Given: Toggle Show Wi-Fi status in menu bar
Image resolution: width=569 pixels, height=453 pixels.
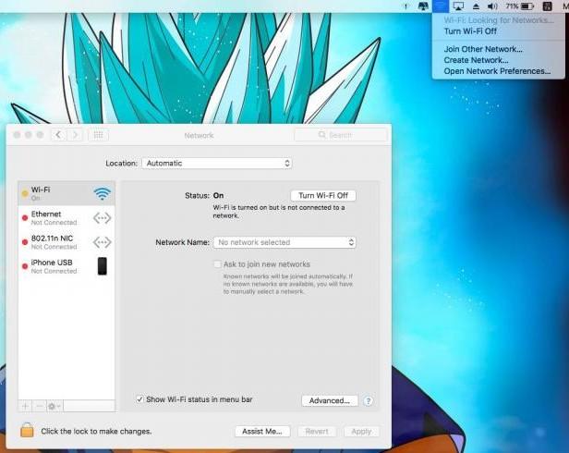Looking at the screenshot, I should (139, 399).
